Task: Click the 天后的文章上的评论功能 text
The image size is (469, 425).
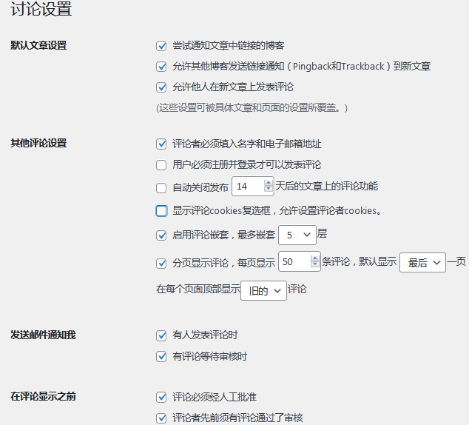Action: pos(327,186)
